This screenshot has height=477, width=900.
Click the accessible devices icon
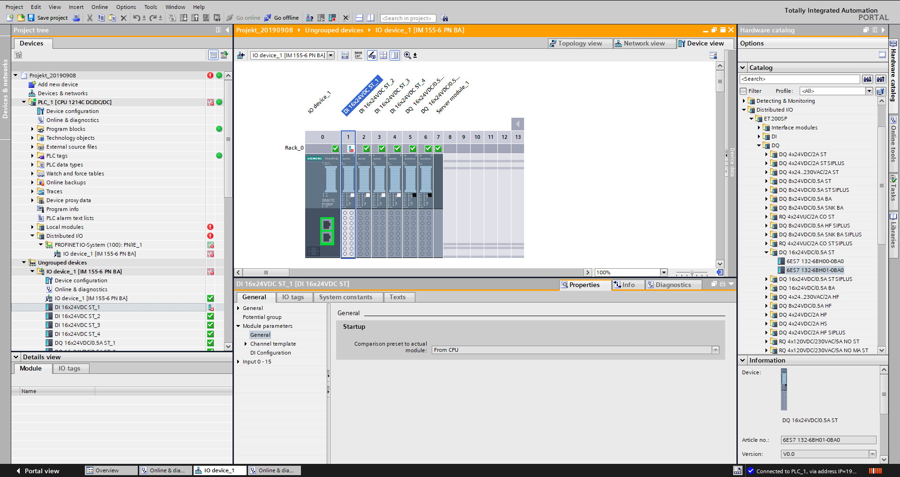(x=309, y=18)
